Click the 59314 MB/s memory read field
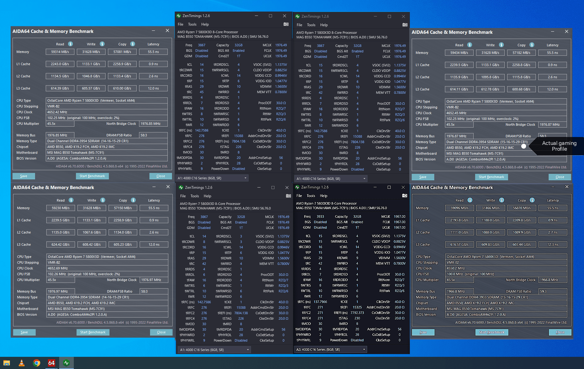Viewport: 584px width, 369px height. 60,52
